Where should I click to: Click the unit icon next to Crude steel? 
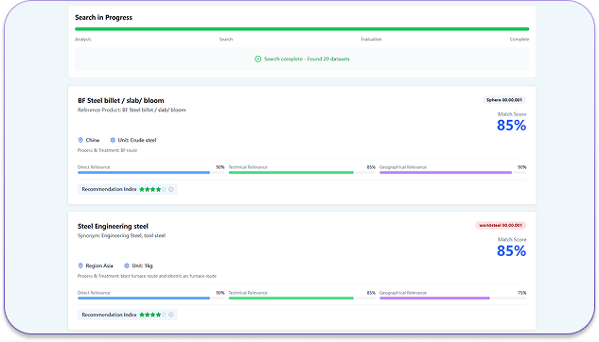pos(113,140)
